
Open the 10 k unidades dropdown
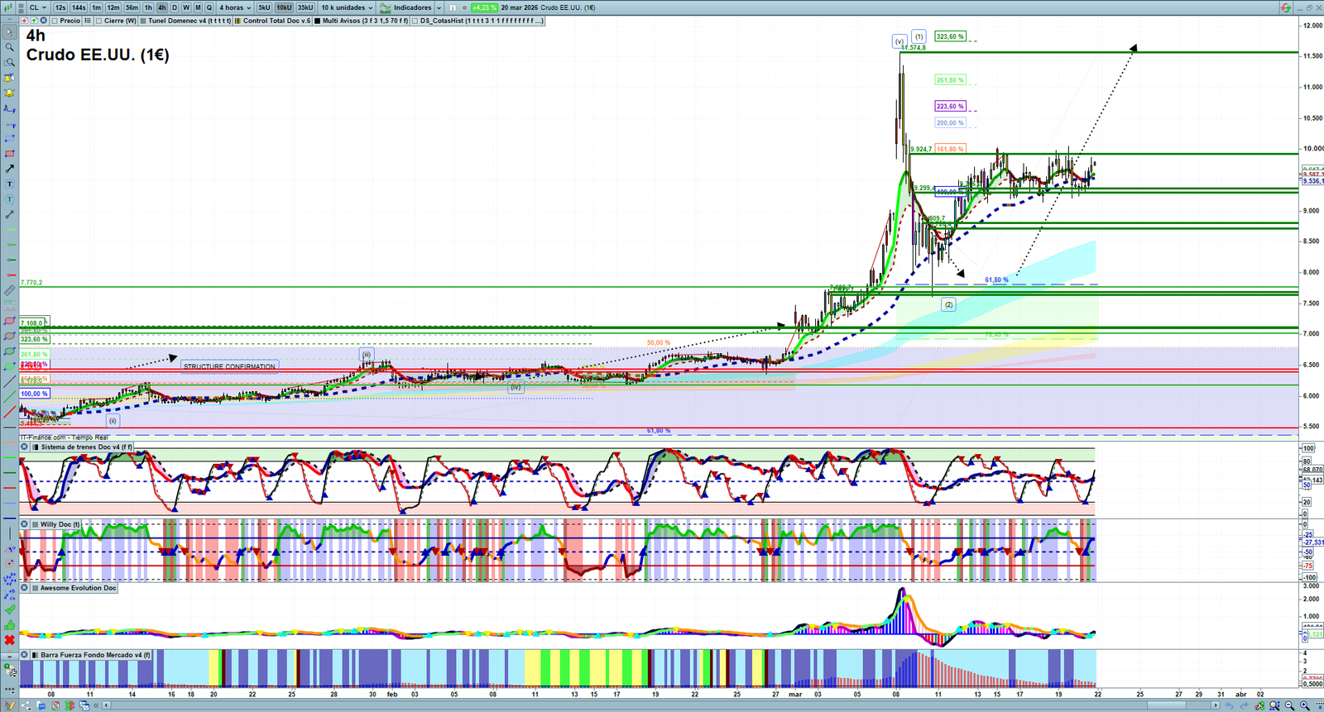coord(347,7)
